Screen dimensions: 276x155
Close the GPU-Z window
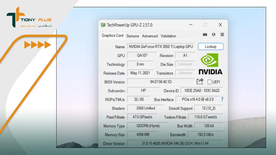(220, 25)
